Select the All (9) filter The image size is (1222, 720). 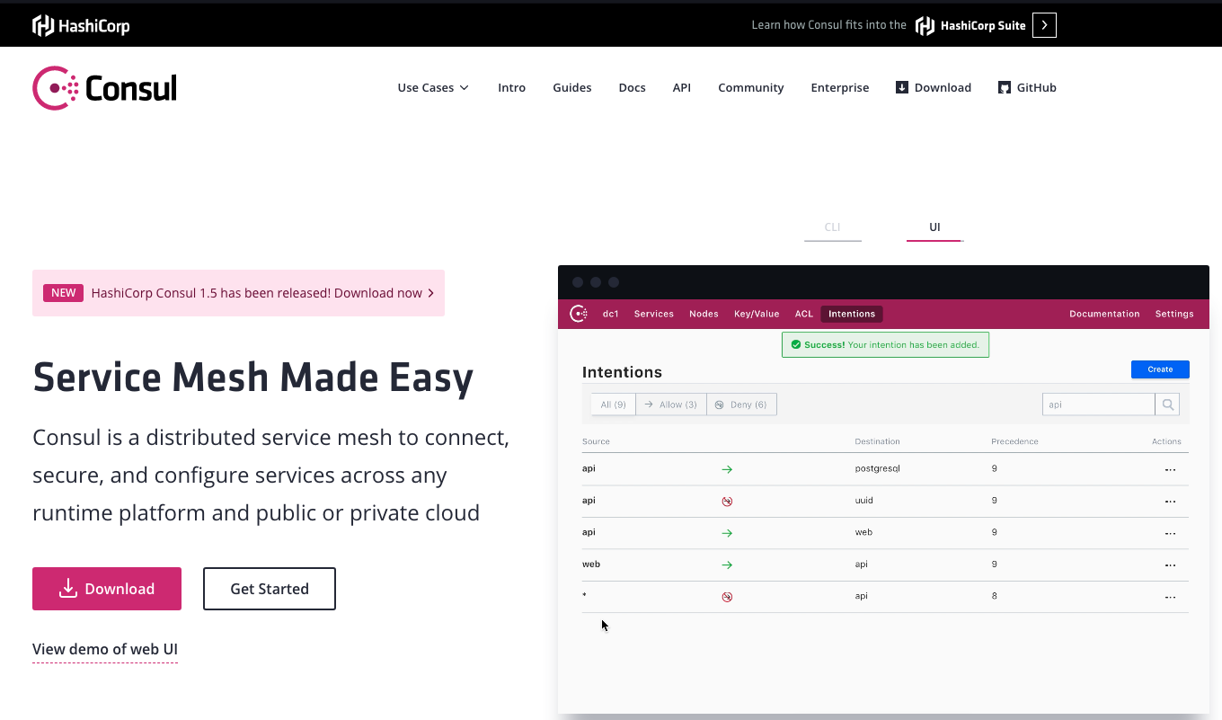coord(613,404)
